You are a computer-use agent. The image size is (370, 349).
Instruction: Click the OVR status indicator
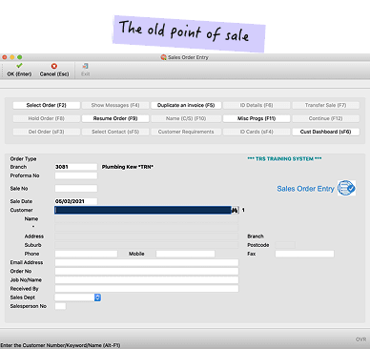(x=361, y=339)
